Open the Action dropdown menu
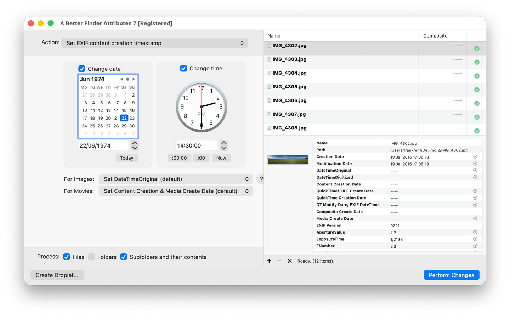The image size is (510, 317). (155, 43)
